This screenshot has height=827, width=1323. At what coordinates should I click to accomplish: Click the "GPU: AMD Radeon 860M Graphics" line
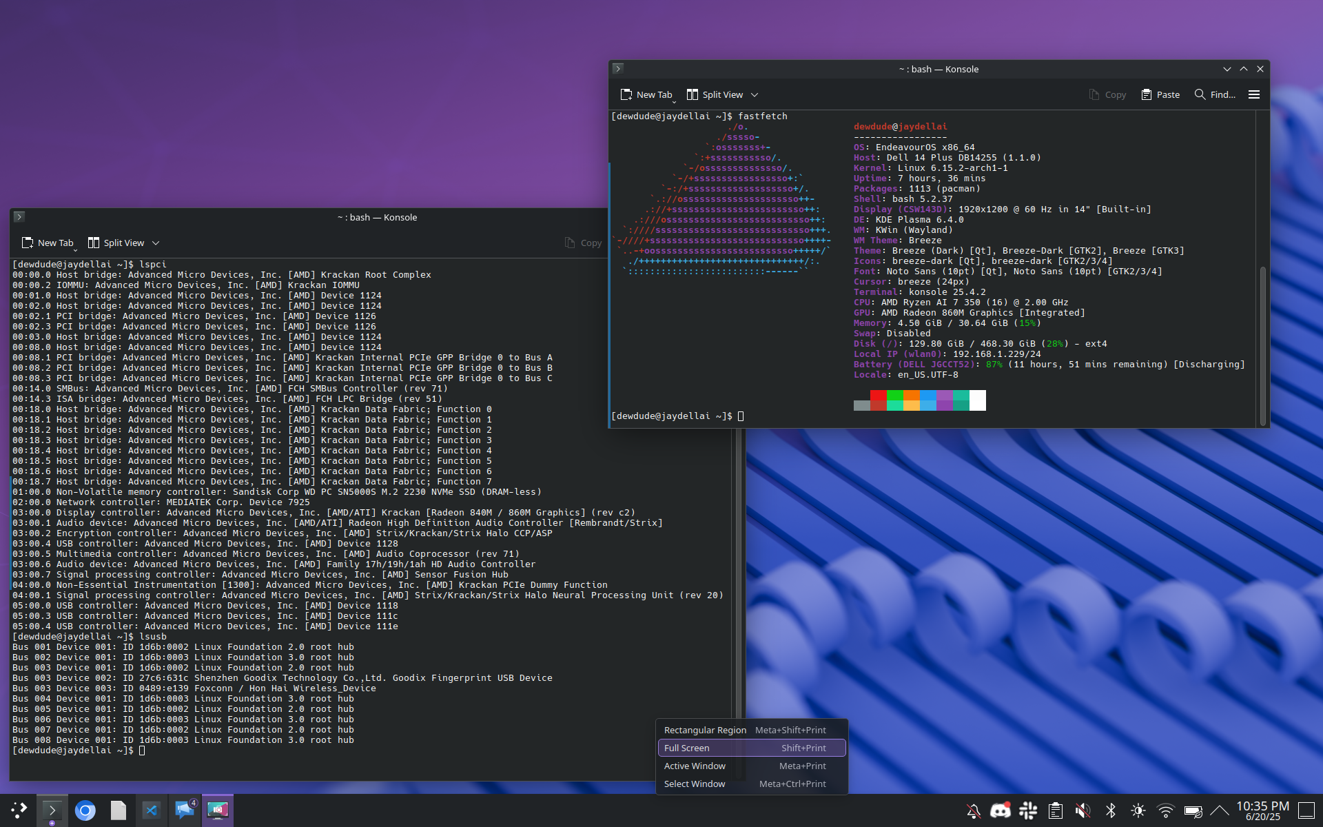point(970,312)
